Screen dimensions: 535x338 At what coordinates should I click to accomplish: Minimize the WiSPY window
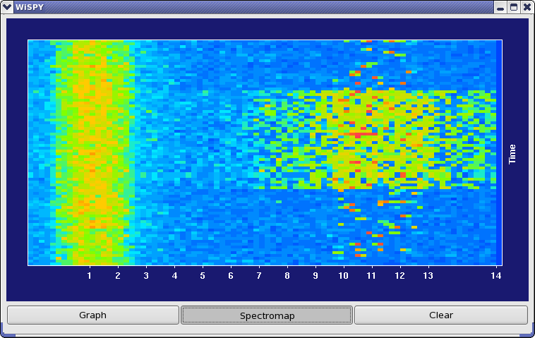pyautogui.click(x=500, y=7)
